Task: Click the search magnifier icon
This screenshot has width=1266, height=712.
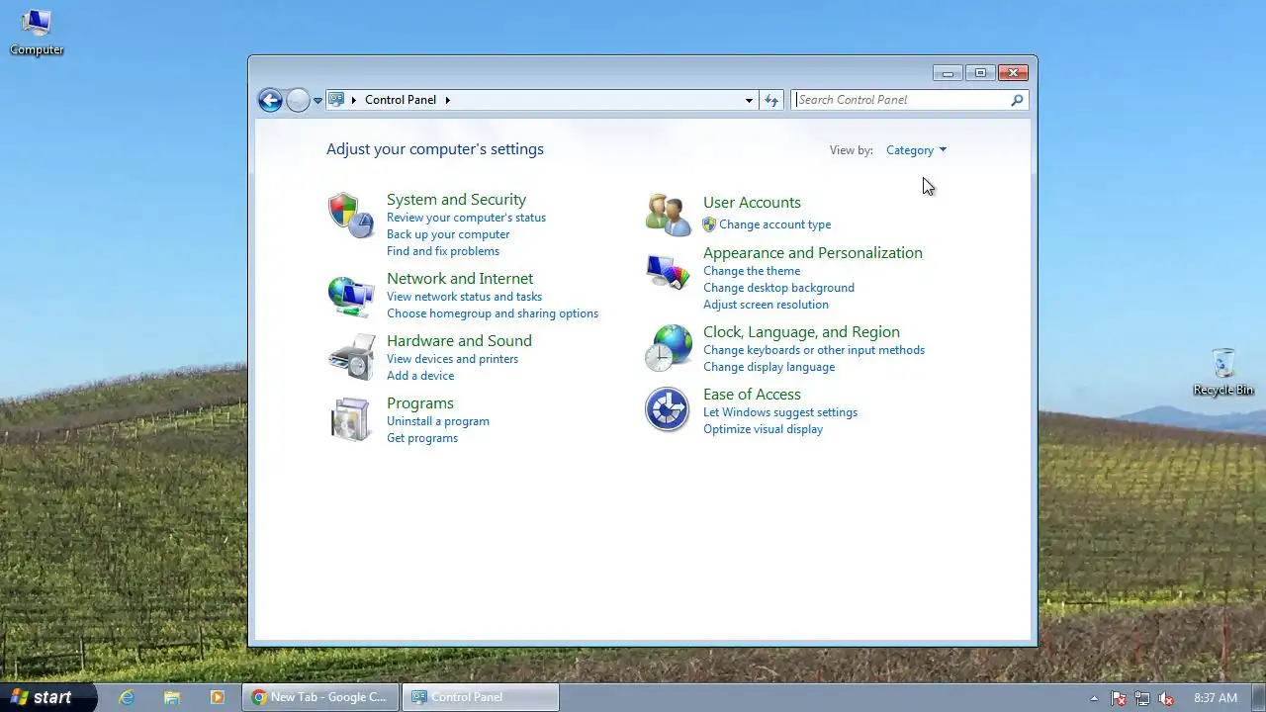Action: 1017,100
